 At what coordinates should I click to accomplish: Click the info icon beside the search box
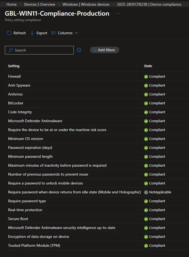pos(79,50)
